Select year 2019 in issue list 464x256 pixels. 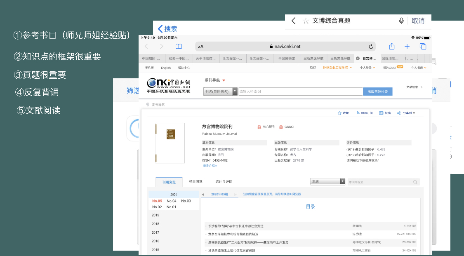point(155,215)
